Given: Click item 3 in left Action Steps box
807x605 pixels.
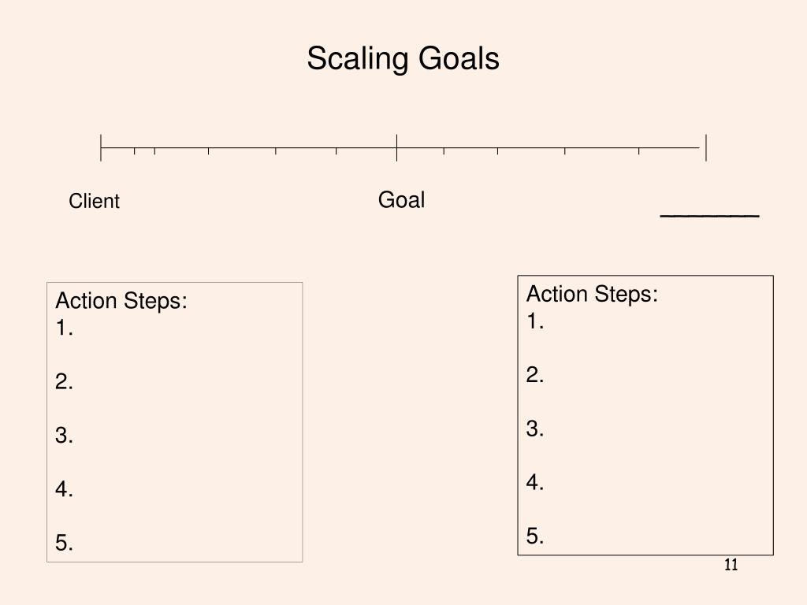Looking at the screenshot, I should (65, 435).
